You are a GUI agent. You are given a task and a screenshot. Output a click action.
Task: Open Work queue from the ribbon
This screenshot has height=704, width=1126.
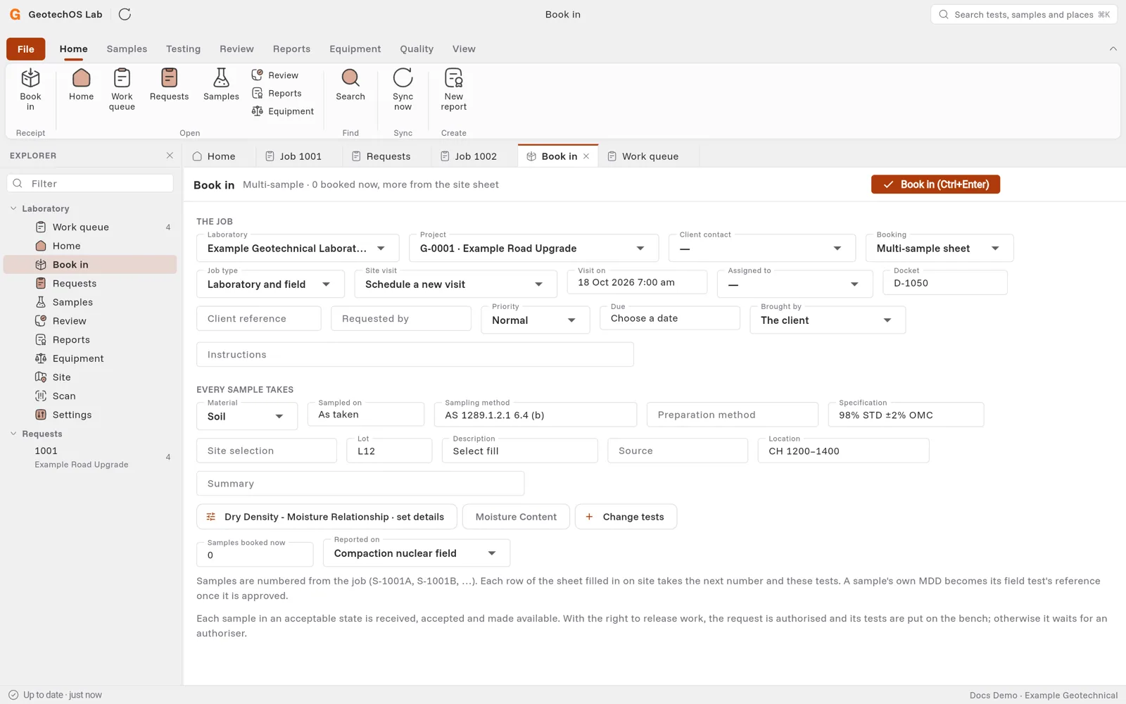(122, 89)
